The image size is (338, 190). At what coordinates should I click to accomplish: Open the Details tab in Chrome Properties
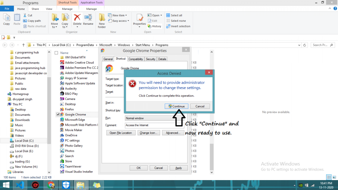point(162,59)
